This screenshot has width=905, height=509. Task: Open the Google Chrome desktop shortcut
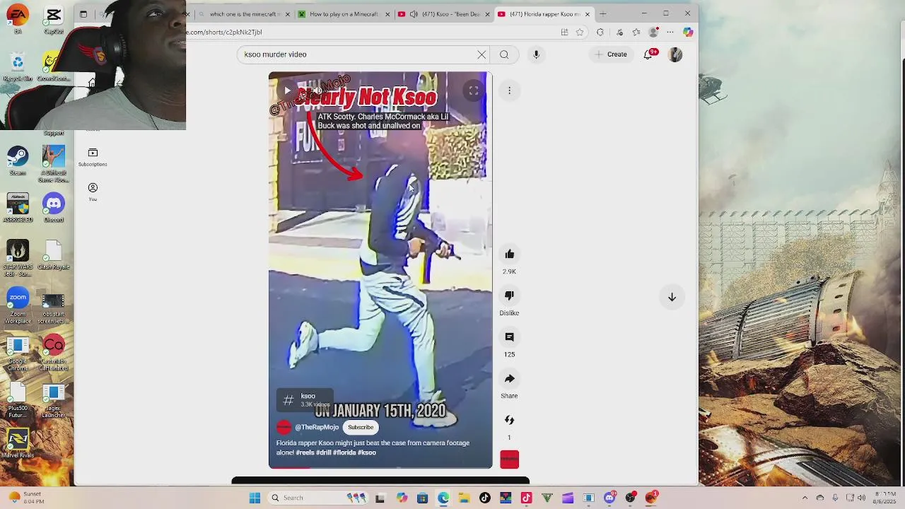(18, 352)
